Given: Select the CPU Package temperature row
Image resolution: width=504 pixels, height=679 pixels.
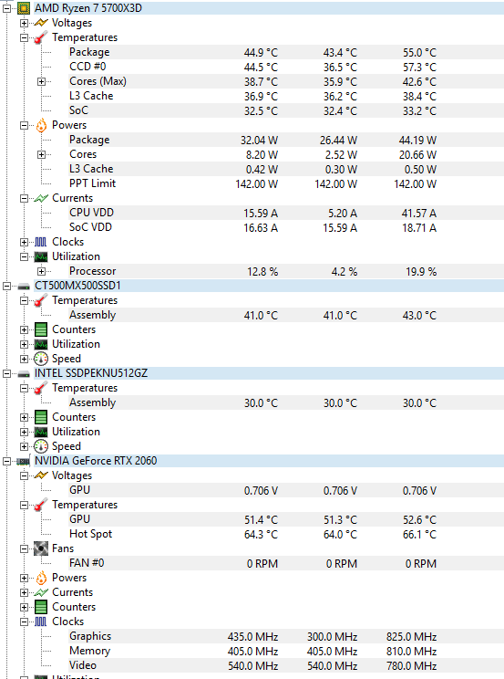Looking at the screenshot, I should (285, 52).
